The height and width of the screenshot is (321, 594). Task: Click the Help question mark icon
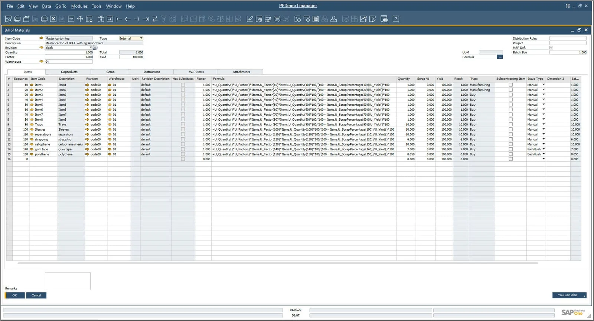coord(396,19)
